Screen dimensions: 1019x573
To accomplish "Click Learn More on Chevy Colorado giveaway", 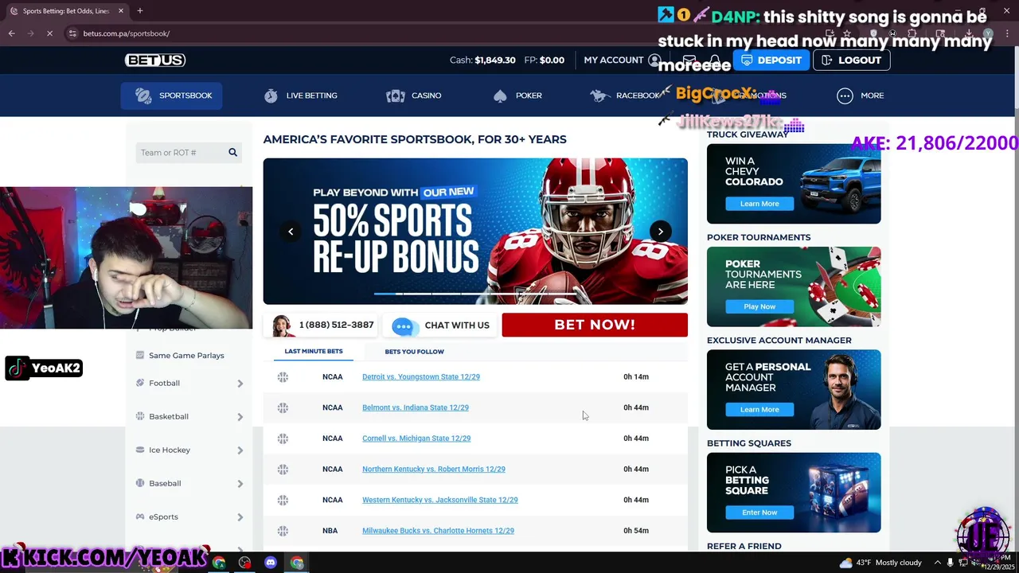I will [759, 204].
